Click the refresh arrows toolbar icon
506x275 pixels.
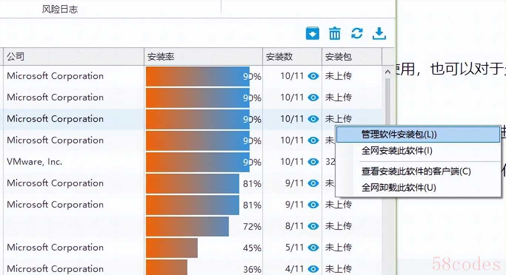(357, 33)
